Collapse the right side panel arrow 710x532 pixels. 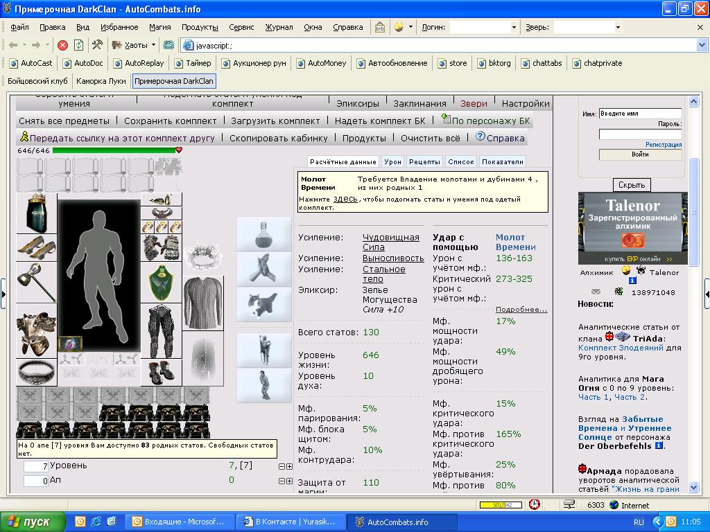click(707, 294)
